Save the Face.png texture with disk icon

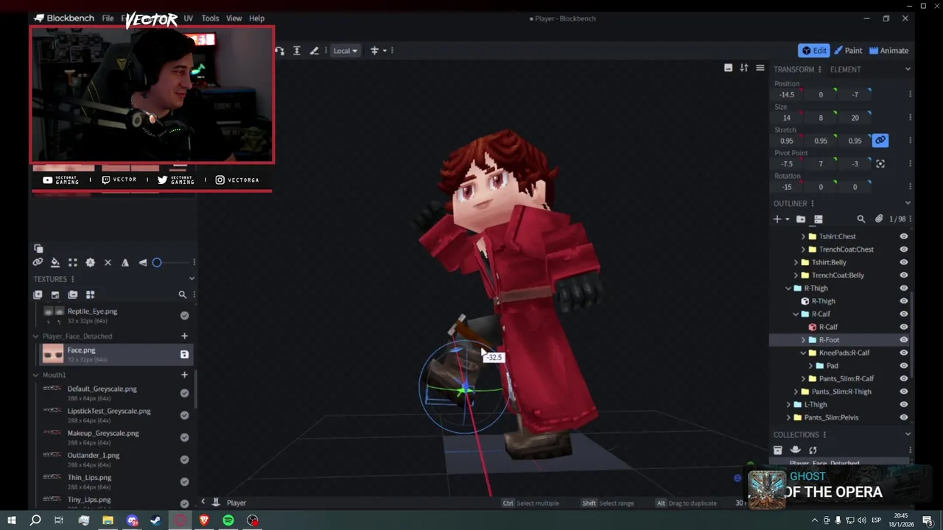pos(184,354)
